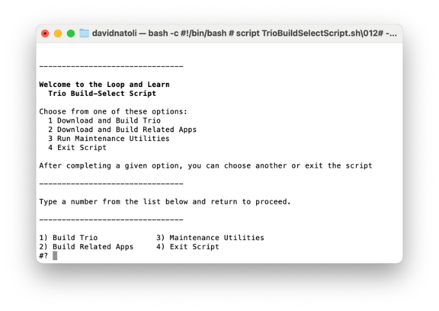Place cursor in the '#?' prompt input
Screen dimensions: 439x311
click(55, 256)
